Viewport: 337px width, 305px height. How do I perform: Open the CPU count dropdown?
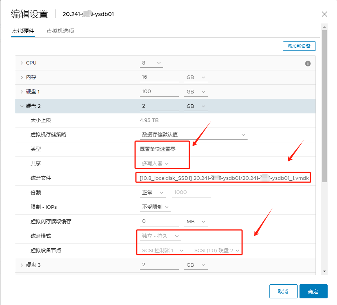click(x=151, y=63)
